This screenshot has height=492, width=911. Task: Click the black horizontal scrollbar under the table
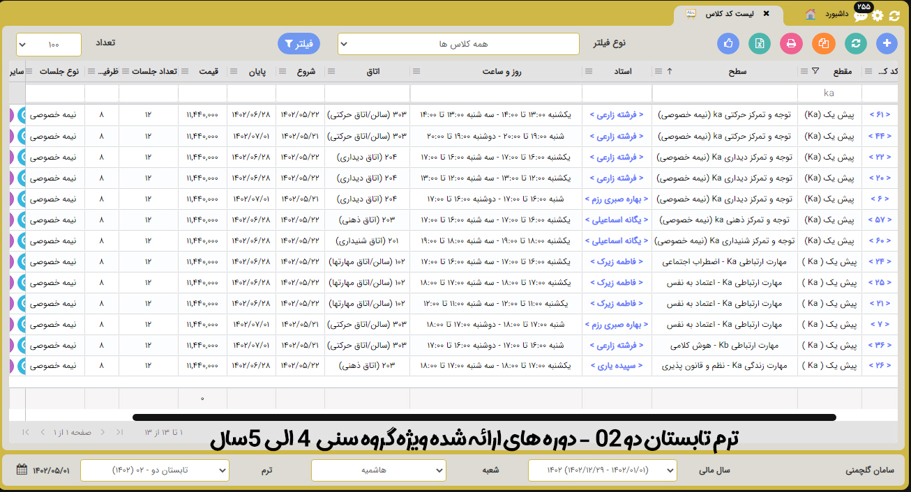[484, 417]
